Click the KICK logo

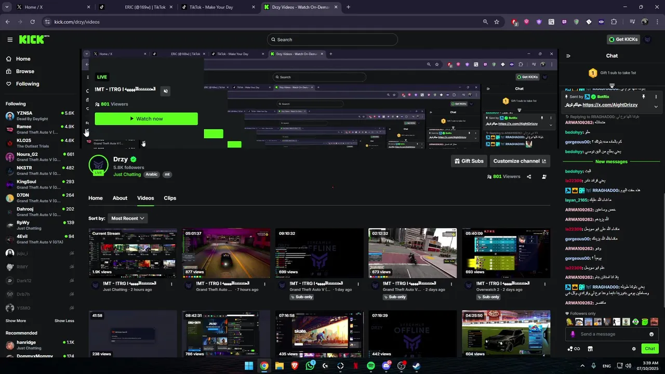point(34,39)
